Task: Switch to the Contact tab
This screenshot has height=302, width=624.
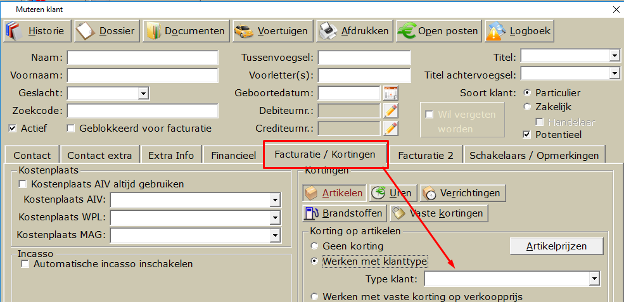Action: click(x=32, y=155)
